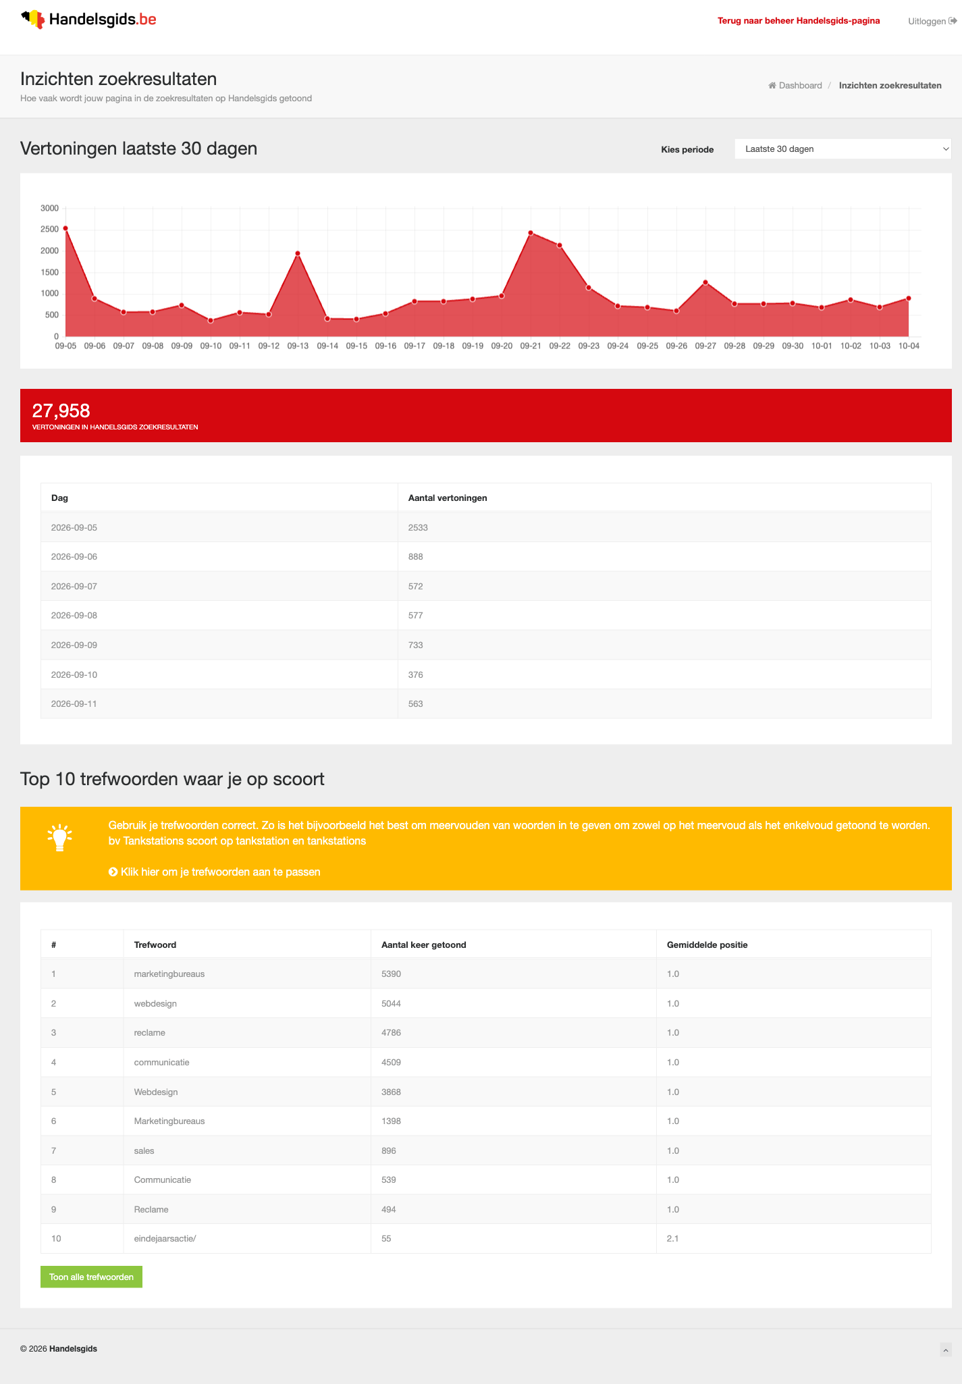Viewport: 962px width, 1384px height.
Task: Click the value 563 for 2026-09-11
Action: (x=416, y=704)
